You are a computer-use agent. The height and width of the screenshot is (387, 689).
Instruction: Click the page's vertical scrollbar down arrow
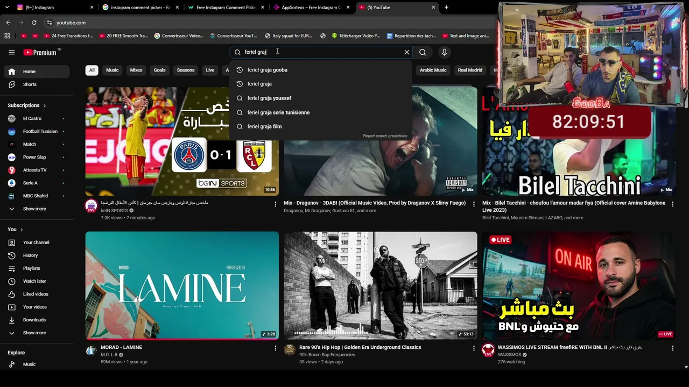pos(686,367)
